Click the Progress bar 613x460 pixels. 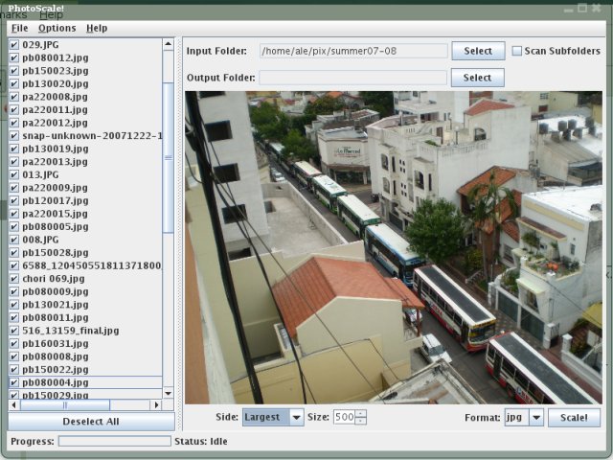[115, 441]
